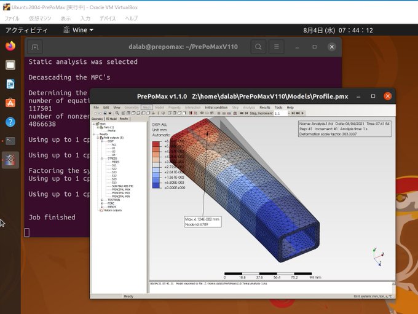Open the Edit menu in PrePoMax
The height and width of the screenshot is (314, 418).
pyautogui.click(x=106, y=108)
